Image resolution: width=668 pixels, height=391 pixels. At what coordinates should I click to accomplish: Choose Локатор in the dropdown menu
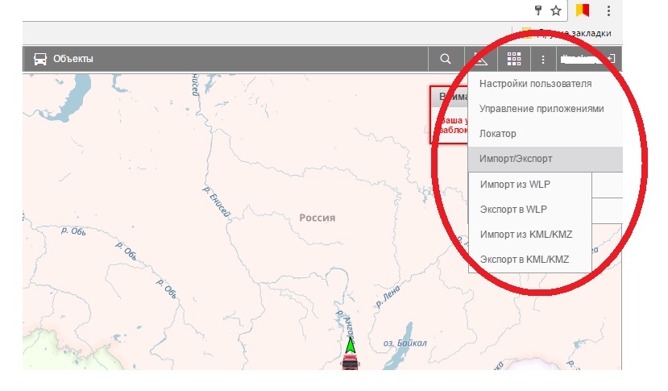[x=497, y=134]
